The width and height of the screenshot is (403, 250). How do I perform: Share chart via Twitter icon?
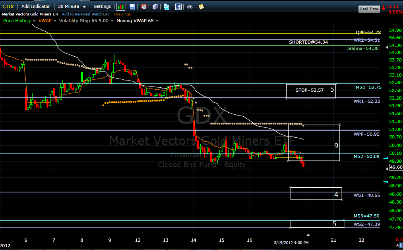coord(167,7)
